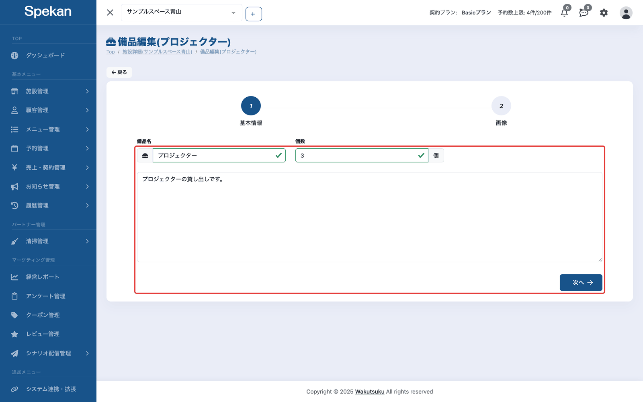Click the 個 unit label
The width and height of the screenshot is (643, 402).
tap(436, 156)
